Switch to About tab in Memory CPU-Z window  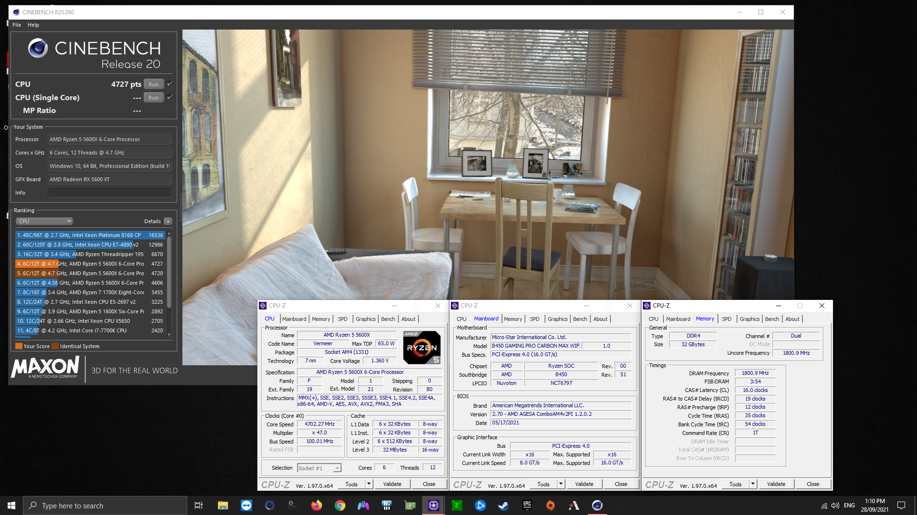tap(792, 319)
